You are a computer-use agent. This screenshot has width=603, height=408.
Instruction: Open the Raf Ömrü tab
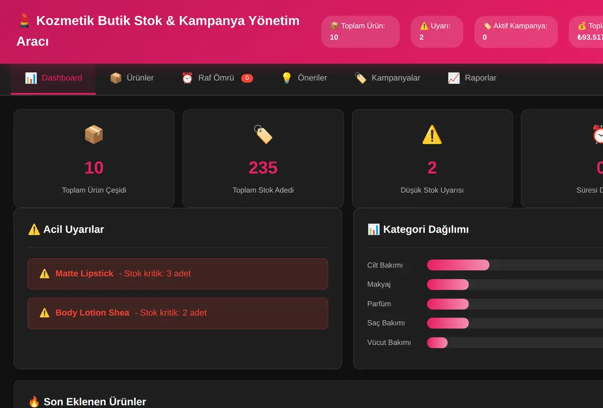tap(217, 78)
